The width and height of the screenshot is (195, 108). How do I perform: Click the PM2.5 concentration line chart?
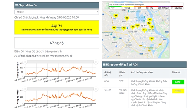[61, 70]
